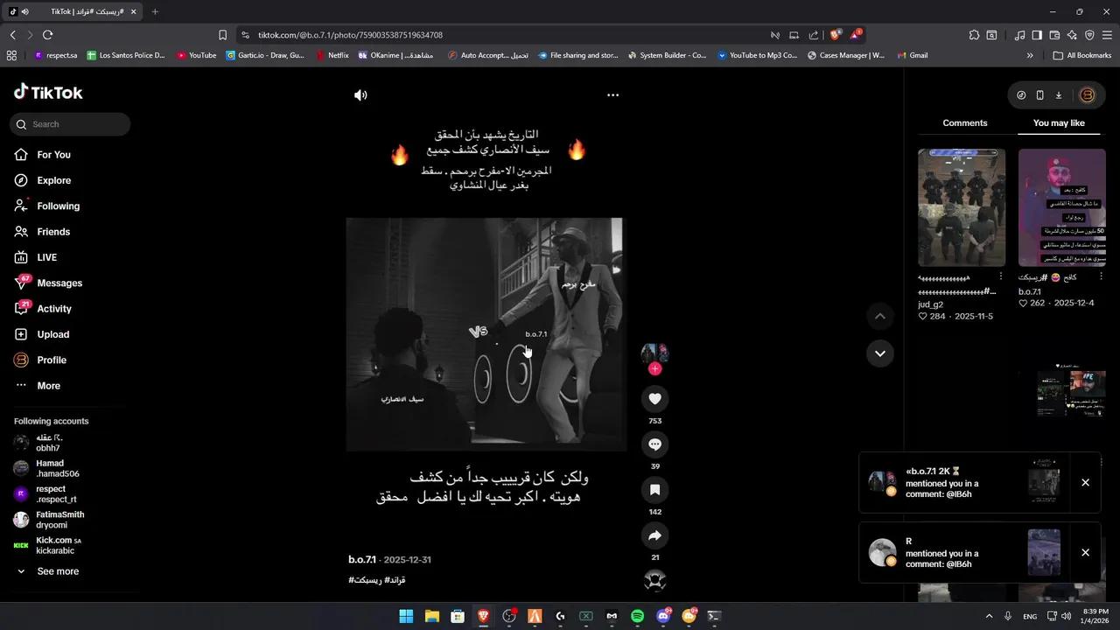
Task: Click the TikTok logo
Action: (x=48, y=93)
